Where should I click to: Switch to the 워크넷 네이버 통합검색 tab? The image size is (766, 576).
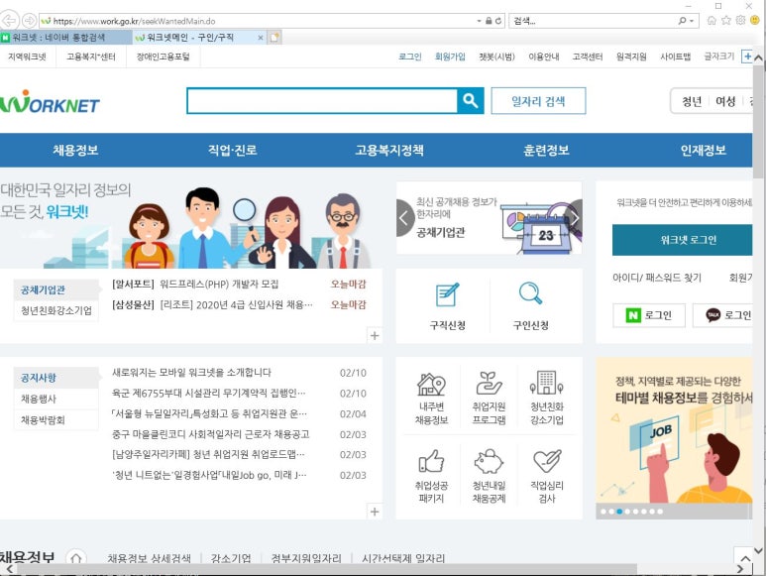65,37
